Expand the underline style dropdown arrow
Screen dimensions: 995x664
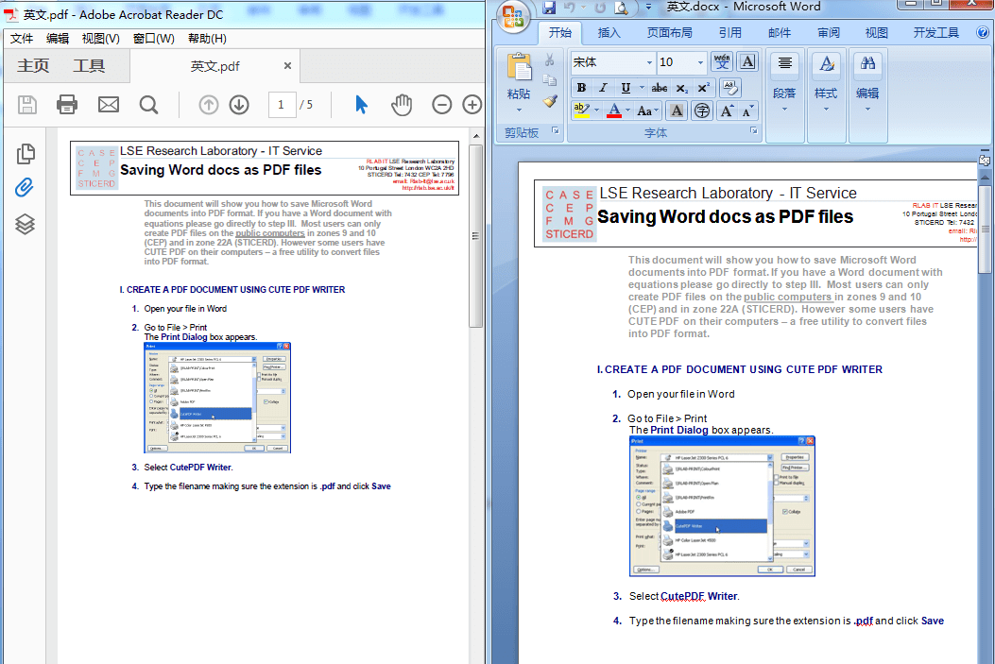(642, 88)
